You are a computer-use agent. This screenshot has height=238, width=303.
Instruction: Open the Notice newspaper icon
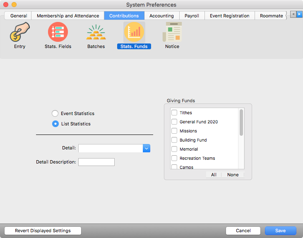click(x=172, y=32)
